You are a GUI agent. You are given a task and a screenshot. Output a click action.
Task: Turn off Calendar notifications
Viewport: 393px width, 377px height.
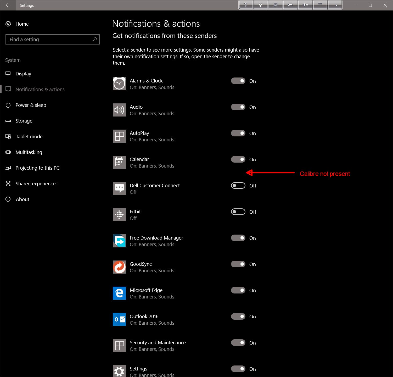[238, 159]
